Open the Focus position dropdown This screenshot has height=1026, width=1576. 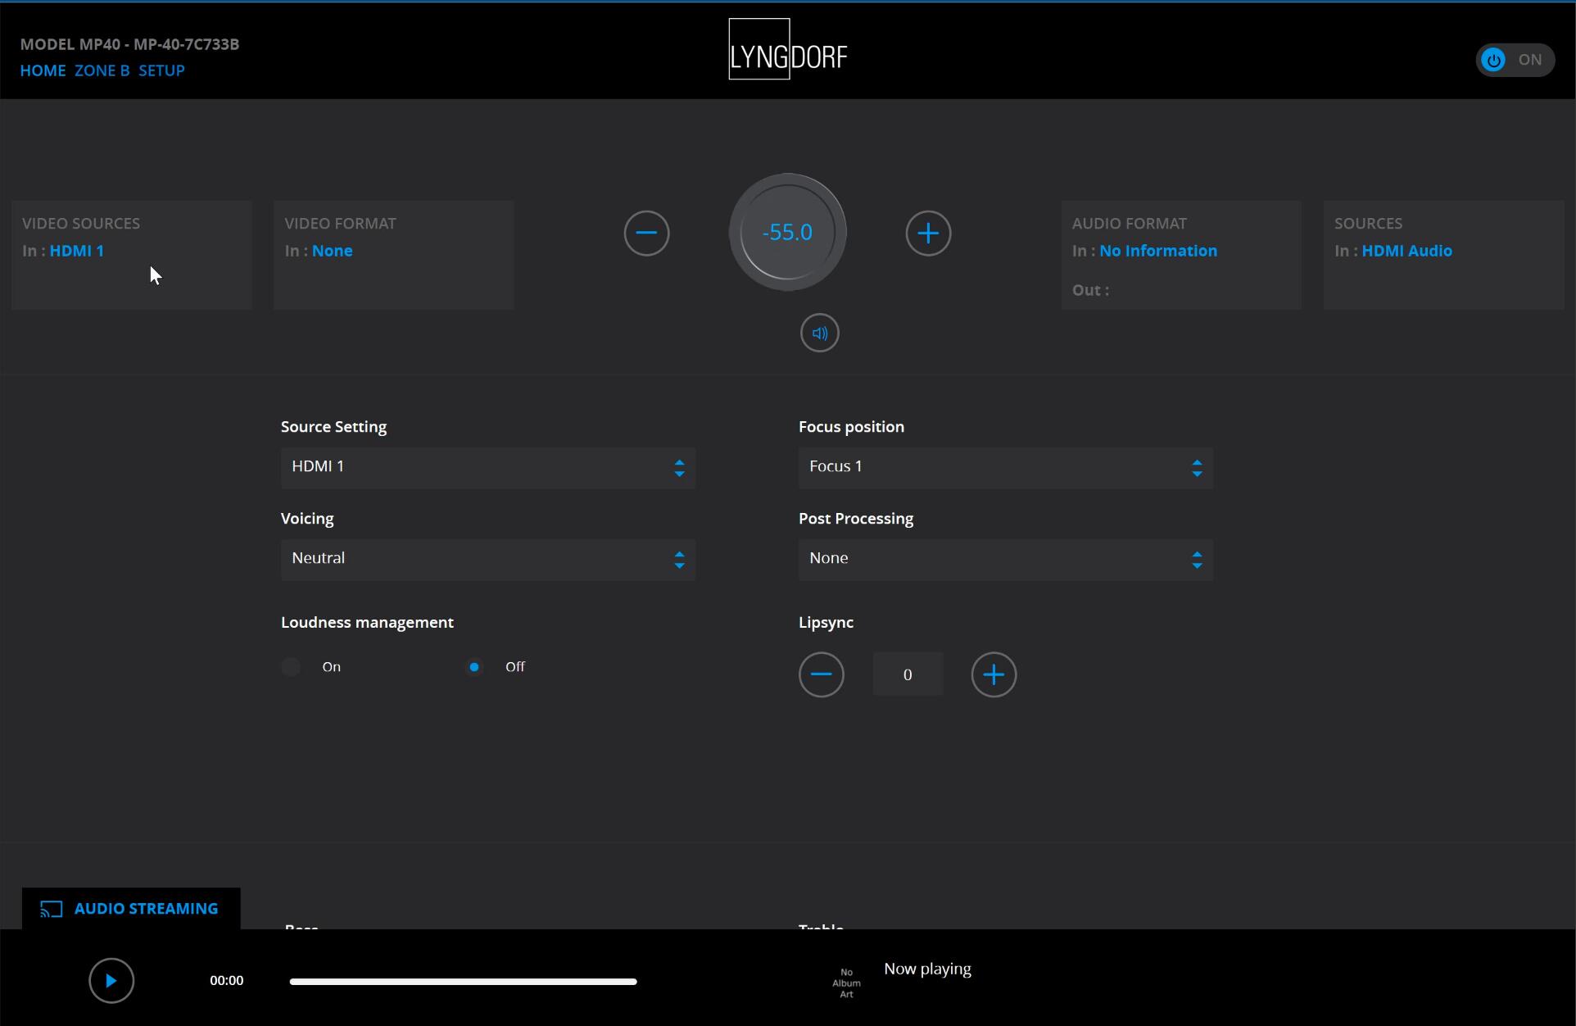1005,467
